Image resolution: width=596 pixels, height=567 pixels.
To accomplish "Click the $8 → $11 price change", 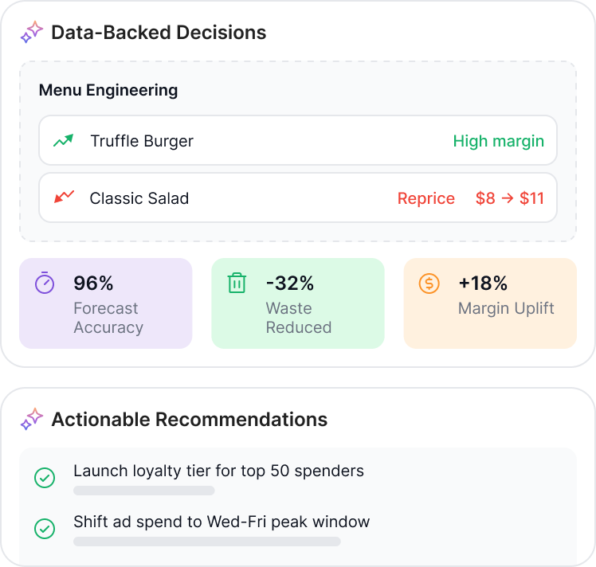I will 509,198.
